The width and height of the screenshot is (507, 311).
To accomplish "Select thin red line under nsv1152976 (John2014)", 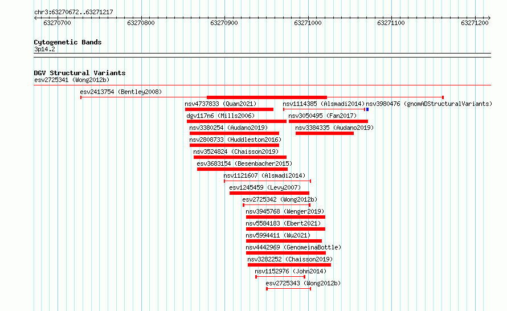I will pyautogui.click(x=280, y=277).
